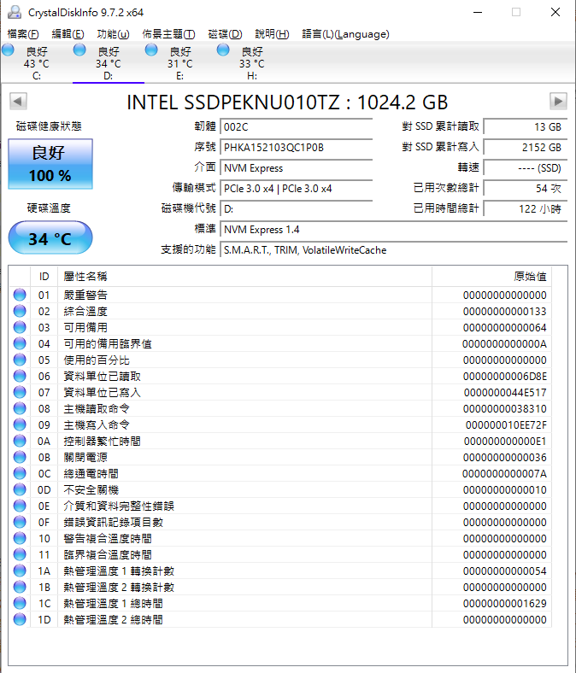Click the blue status orb for drive H:
This screenshot has width=576, height=673.
(x=223, y=50)
